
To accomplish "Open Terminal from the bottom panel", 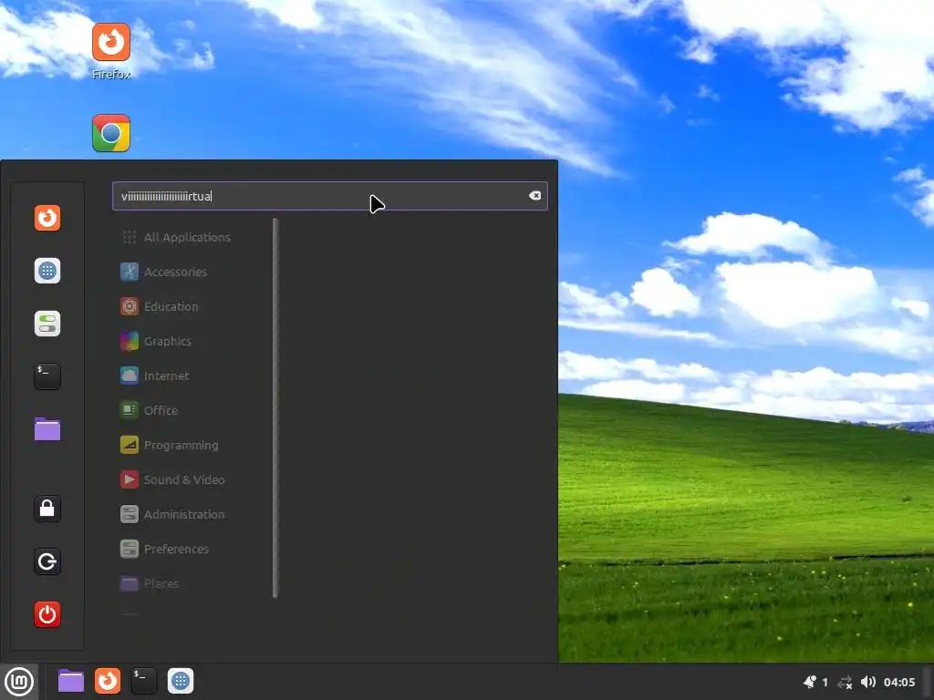I will coord(143,681).
